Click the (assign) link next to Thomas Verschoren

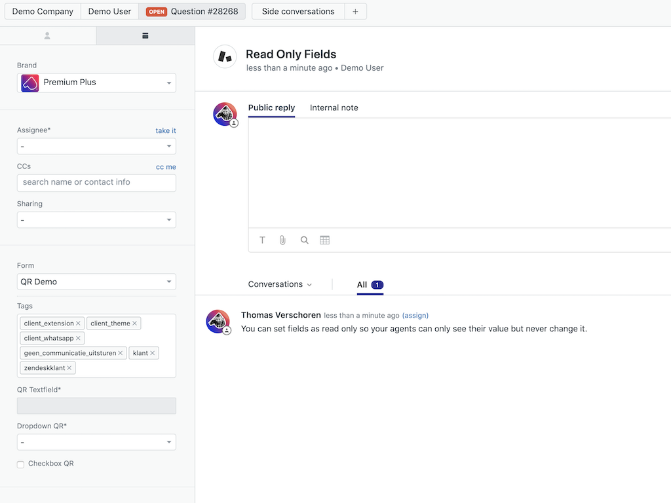[x=415, y=316]
